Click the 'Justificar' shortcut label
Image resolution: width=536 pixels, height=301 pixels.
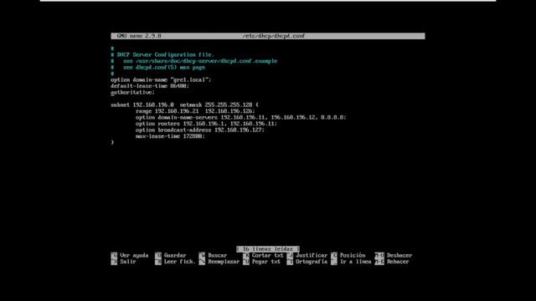(x=312, y=255)
